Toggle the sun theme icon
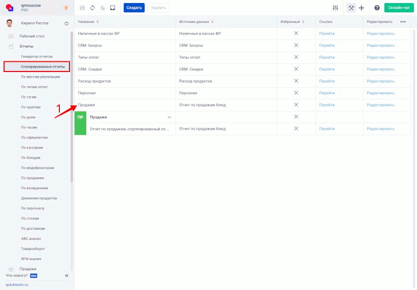Image resolution: width=417 pixels, height=290 pixels. click(x=65, y=8)
